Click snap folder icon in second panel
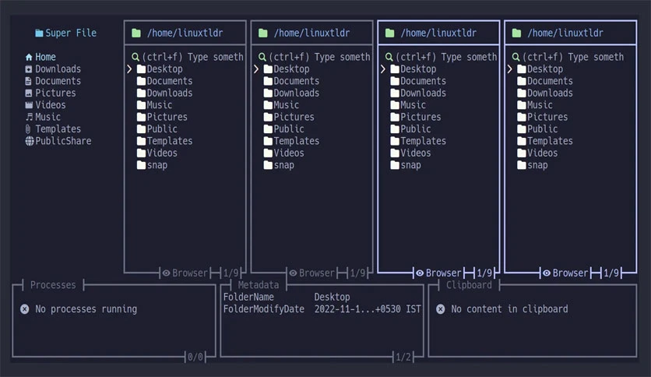This screenshot has height=377, width=651. pos(268,165)
